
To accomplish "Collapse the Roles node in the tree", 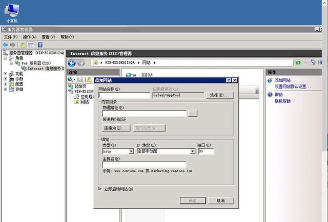I will pos(6,58).
